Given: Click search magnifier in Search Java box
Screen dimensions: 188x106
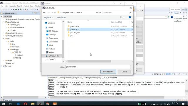Looking at the screenshot, I should tap(130, 12).
